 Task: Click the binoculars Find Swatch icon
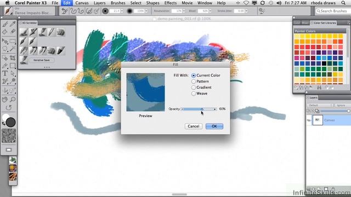tap(319, 88)
